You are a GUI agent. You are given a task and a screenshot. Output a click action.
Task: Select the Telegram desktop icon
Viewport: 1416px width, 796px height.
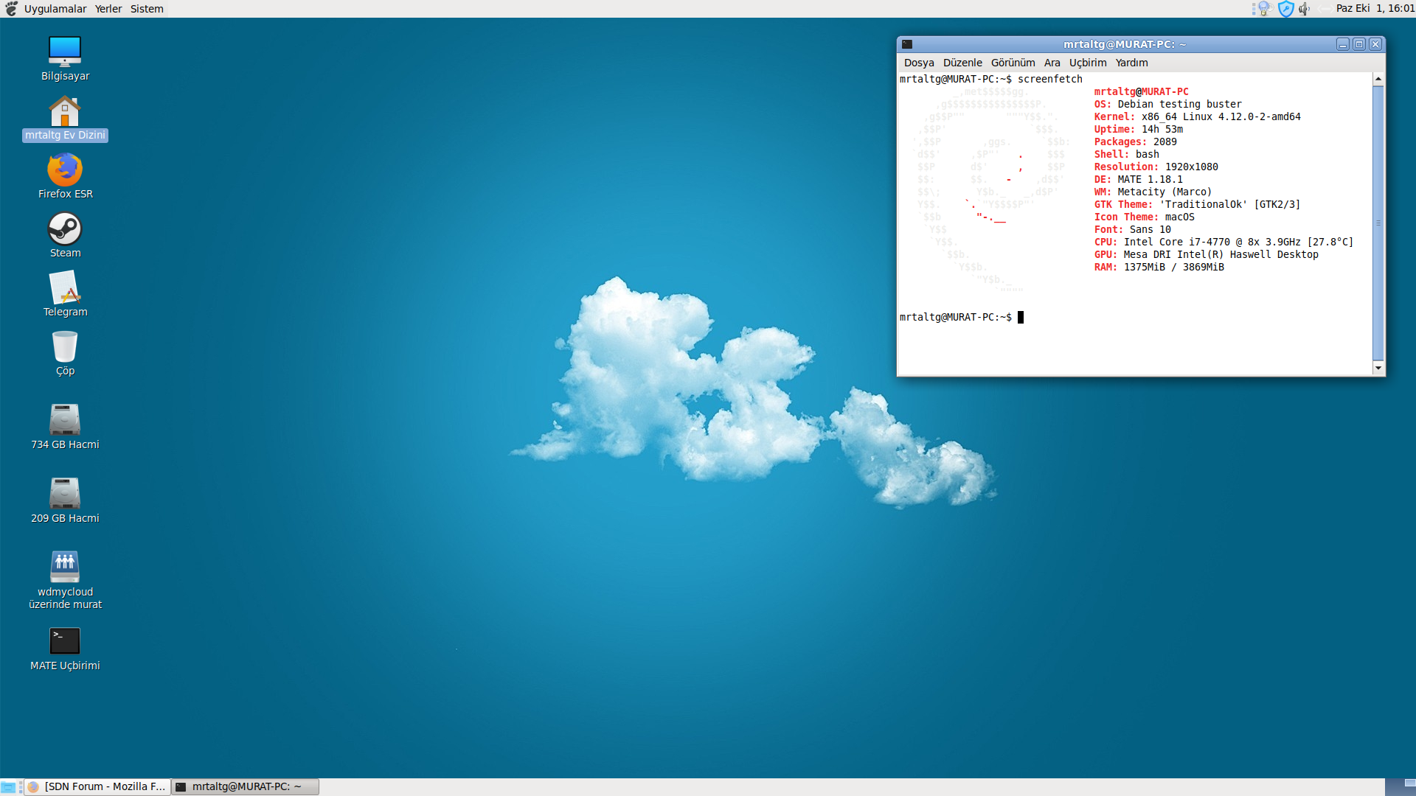(65, 287)
